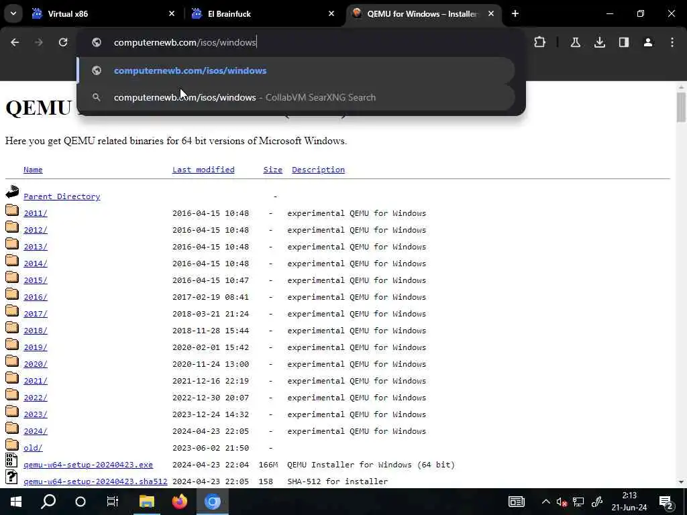The width and height of the screenshot is (687, 515).
Task: Open the 2023/ folder link
Action: click(36, 414)
